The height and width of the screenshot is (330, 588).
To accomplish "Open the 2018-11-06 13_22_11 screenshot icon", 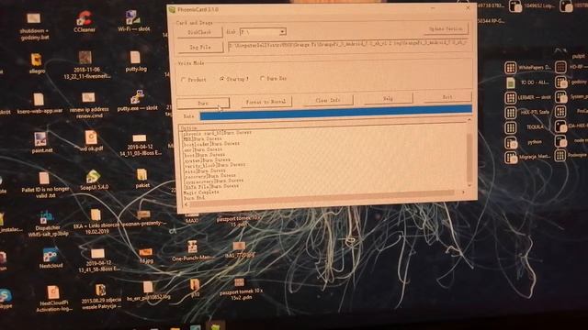I will pos(86,65).
